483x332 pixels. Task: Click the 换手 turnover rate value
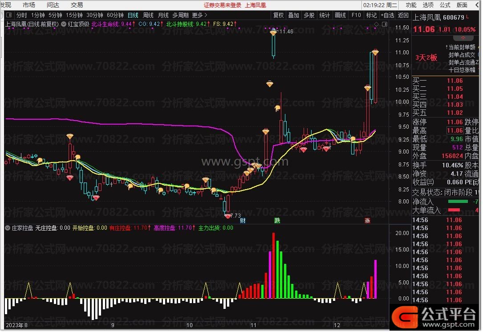point(452,166)
